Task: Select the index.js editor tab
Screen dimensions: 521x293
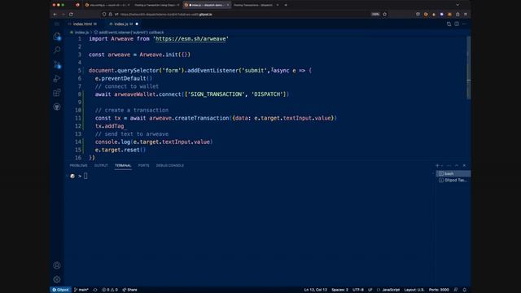Action: pyautogui.click(x=123, y=24)
